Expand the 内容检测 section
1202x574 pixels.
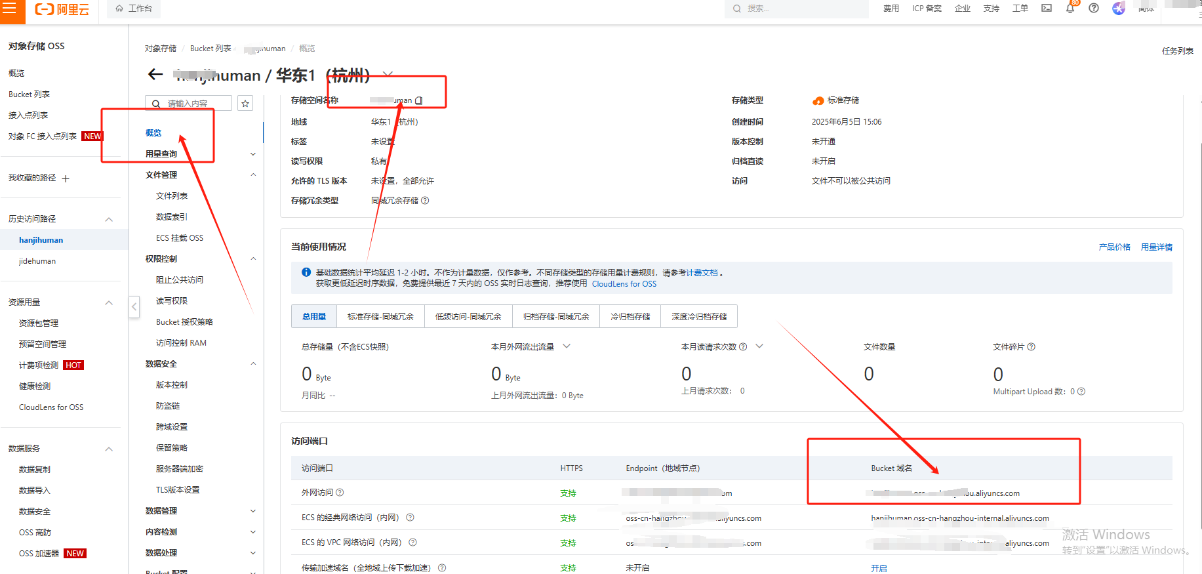pos(253,532)
